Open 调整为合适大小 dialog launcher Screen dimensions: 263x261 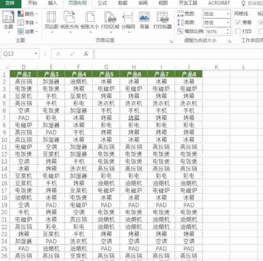click(x=229, y=41)
